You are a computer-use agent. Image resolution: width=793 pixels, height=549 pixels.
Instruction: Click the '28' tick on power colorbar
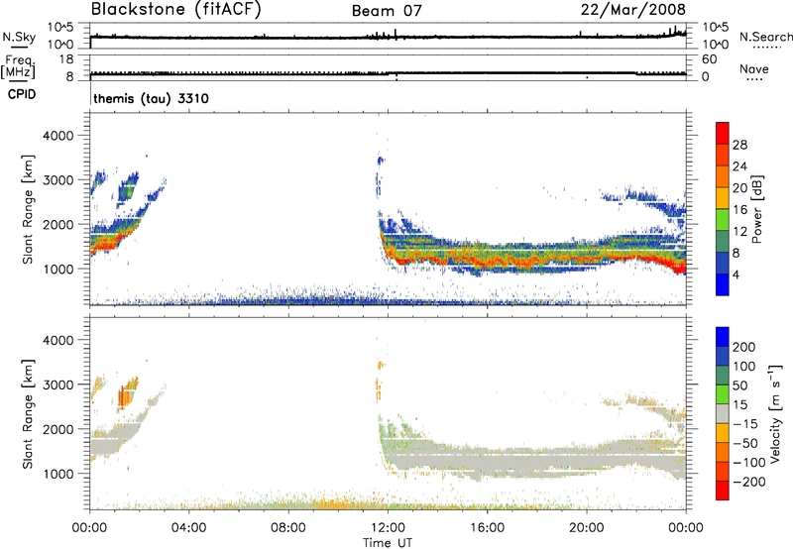tap(739, 145)
